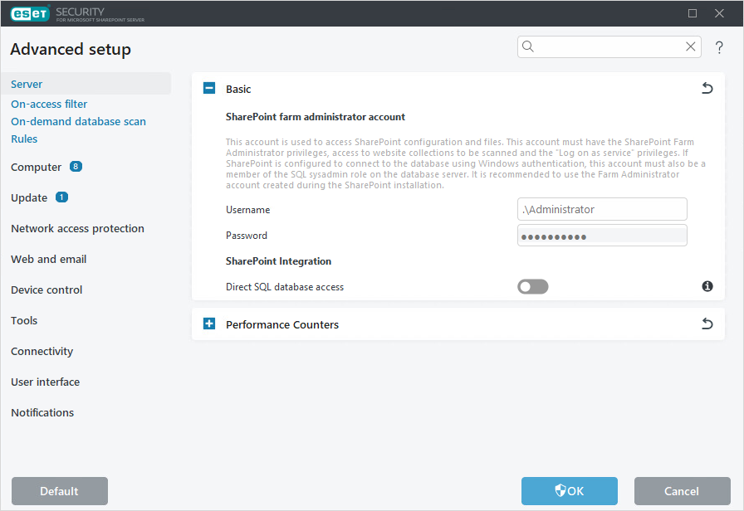
Task: Select the Password field contents
Action: point(602,236)
